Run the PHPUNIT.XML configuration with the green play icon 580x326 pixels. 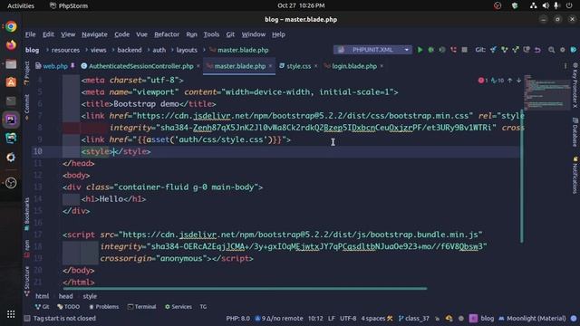pyautogui.click(x=420, y=50)
